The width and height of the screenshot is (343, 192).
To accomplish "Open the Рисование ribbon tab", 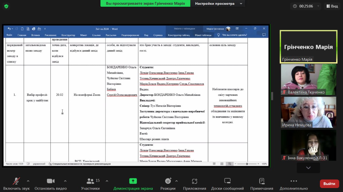I will point(51,35).
